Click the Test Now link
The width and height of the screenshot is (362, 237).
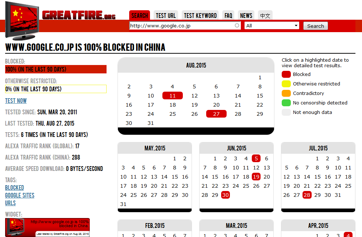click(x=16, y=101)
